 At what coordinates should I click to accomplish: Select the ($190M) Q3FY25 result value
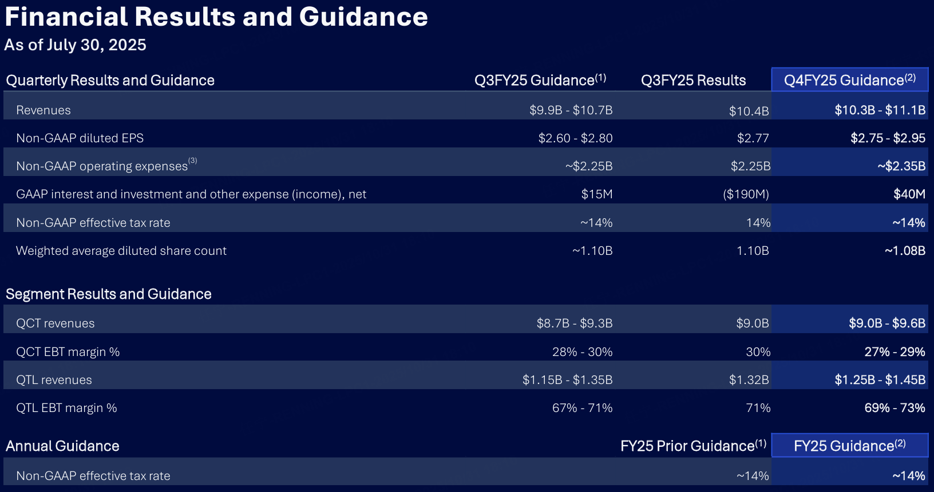746,194
